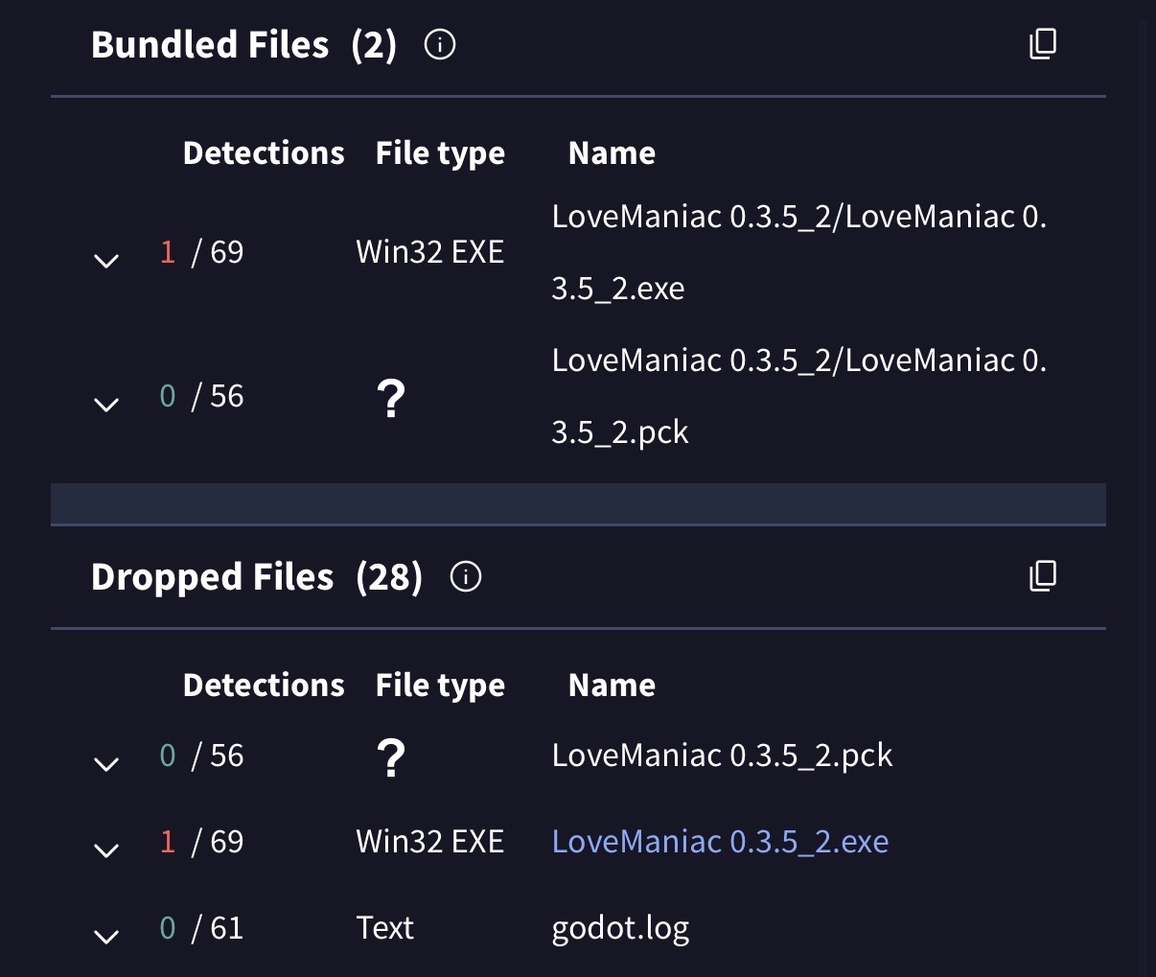Click the Name header in Bundled Files
Screen dimensions: 1156x977
[x=612, y=153]
